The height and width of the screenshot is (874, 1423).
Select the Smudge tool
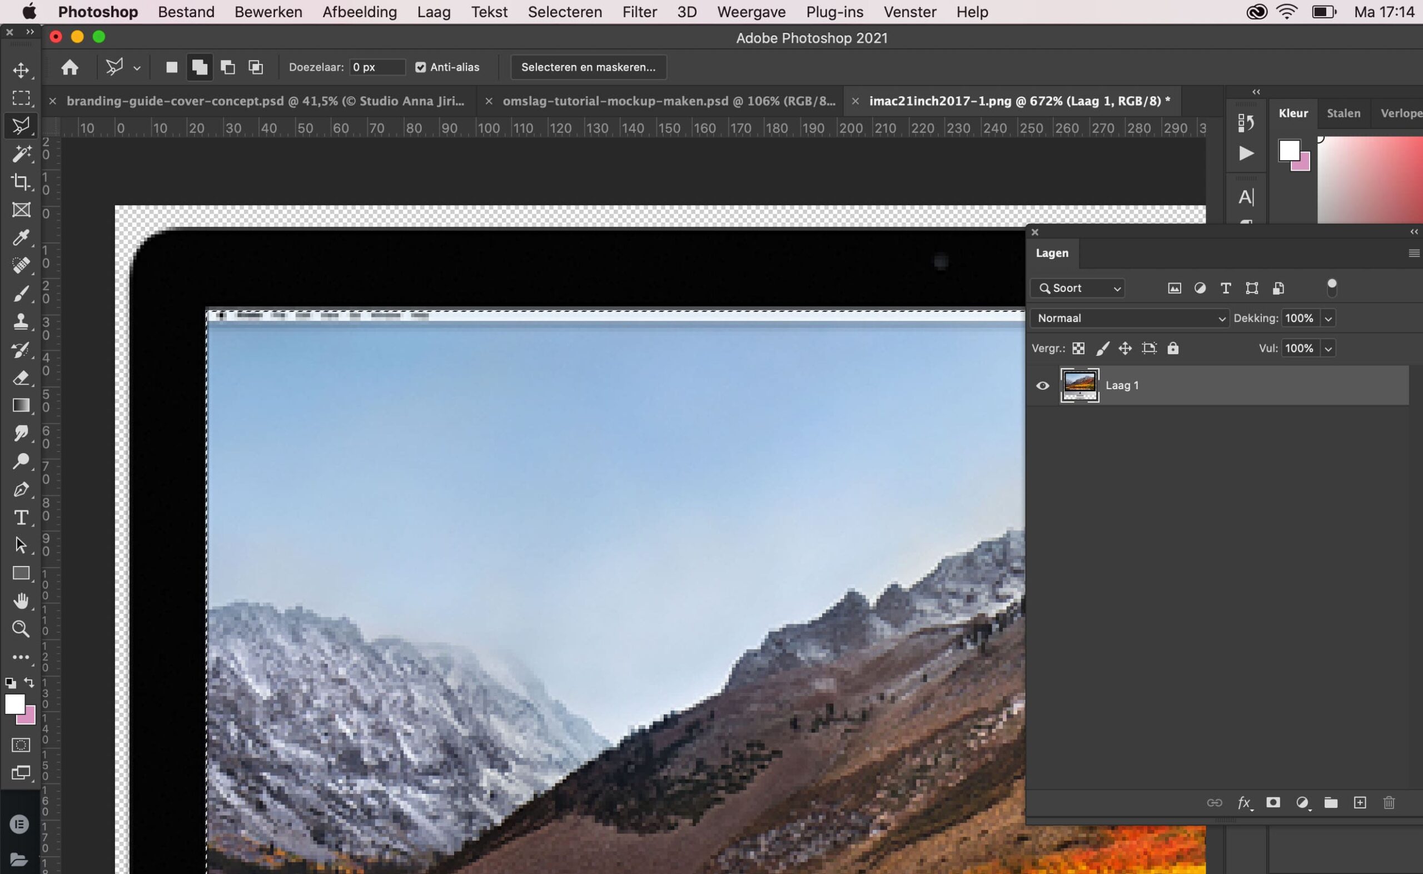pyautogui.click(x=21, y=433)
